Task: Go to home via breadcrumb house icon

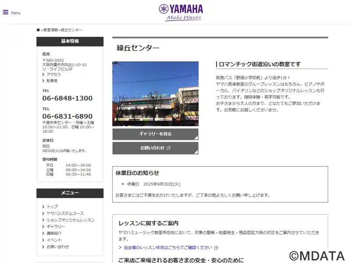Action: coord(38,30)
